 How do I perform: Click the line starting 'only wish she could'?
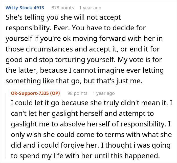pos(91,134)
